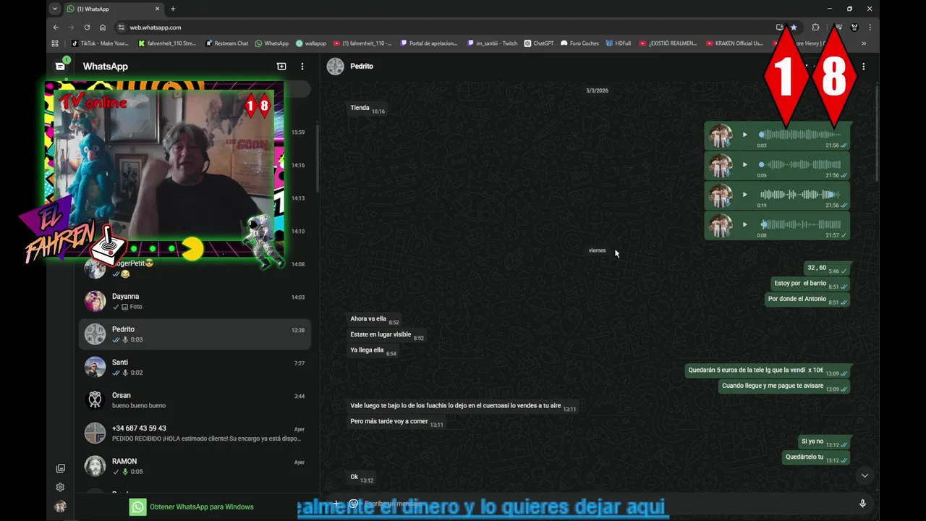
Task: Jump to latest messages with down chevron
Action: point(865,475)
